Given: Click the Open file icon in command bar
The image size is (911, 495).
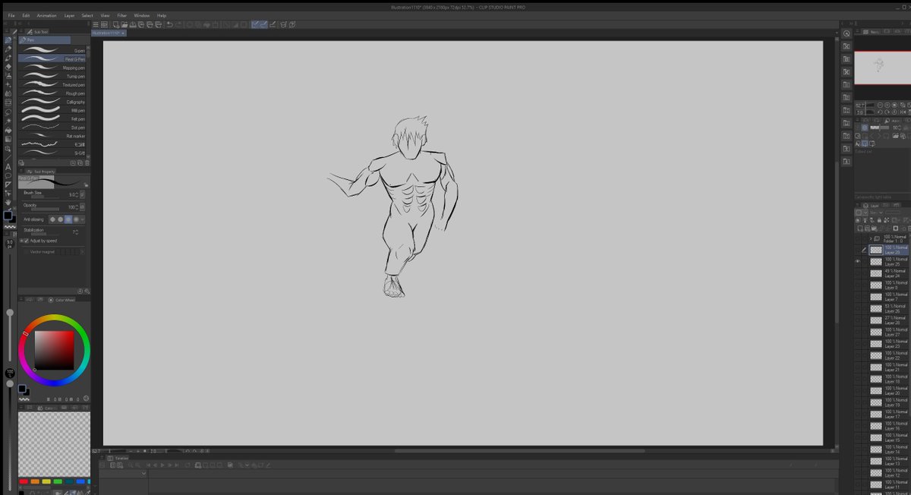Looking at the screenshot, I should (124, 25).
